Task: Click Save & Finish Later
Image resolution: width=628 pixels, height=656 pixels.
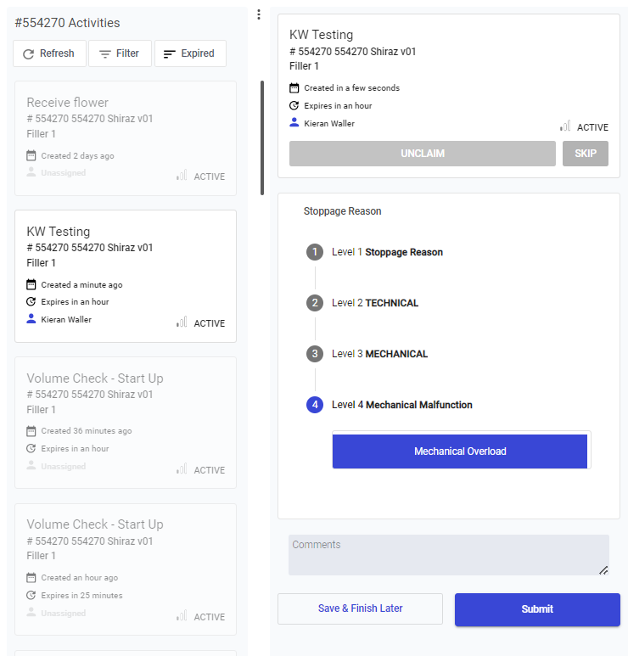Action: tap(360, 608)
